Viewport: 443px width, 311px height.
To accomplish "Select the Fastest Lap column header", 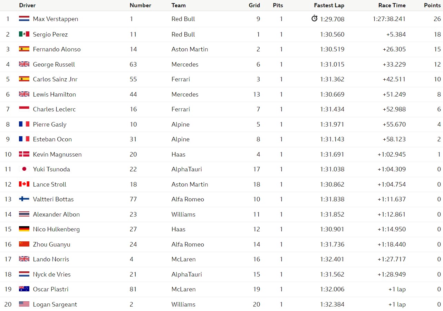I will (x=329, y=5).
